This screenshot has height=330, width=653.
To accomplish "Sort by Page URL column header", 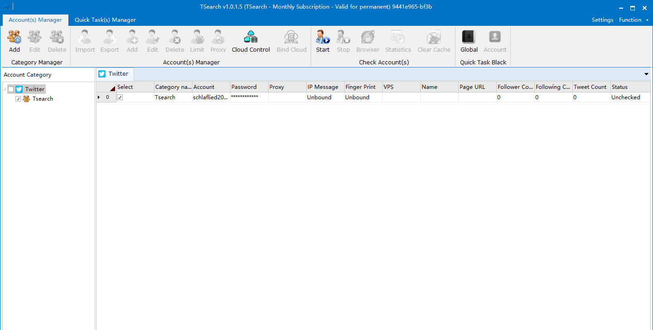I will (477, 87).
